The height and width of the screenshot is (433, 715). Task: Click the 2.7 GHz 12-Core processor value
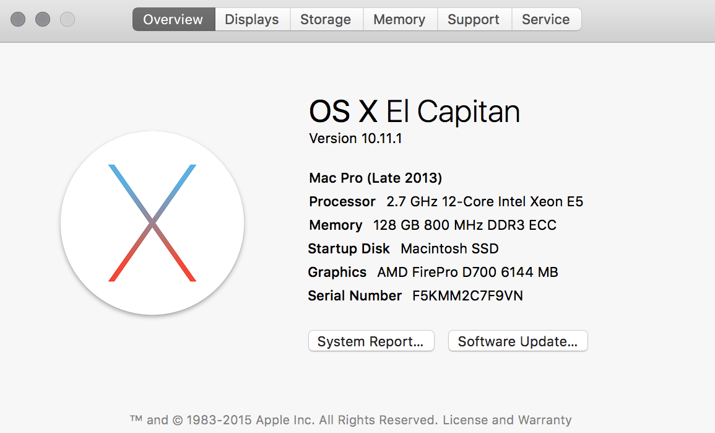(x=485, y=202)
